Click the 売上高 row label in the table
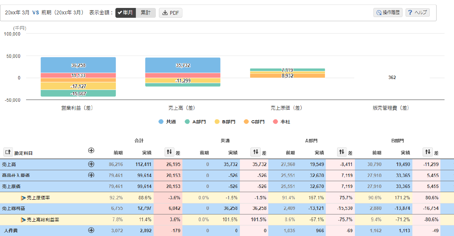Image resolution: width=454 pixels, height=236 pixels. (x=9, y=165)
